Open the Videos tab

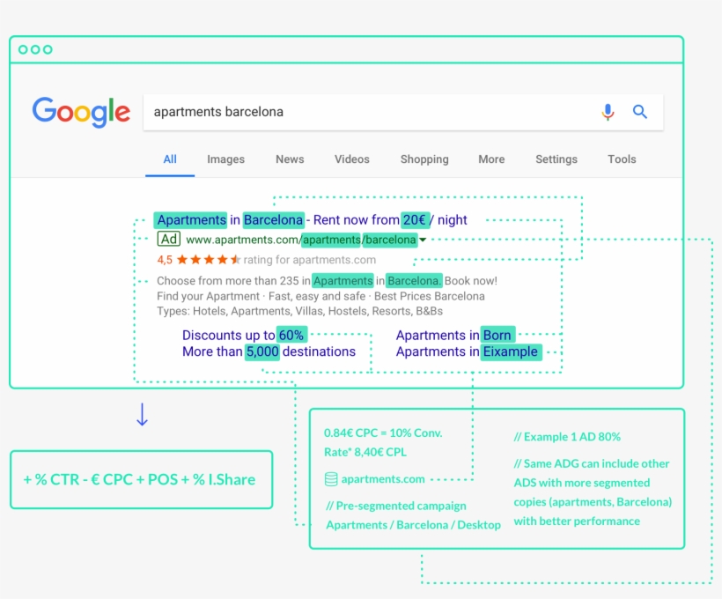(x=352, y=159)
